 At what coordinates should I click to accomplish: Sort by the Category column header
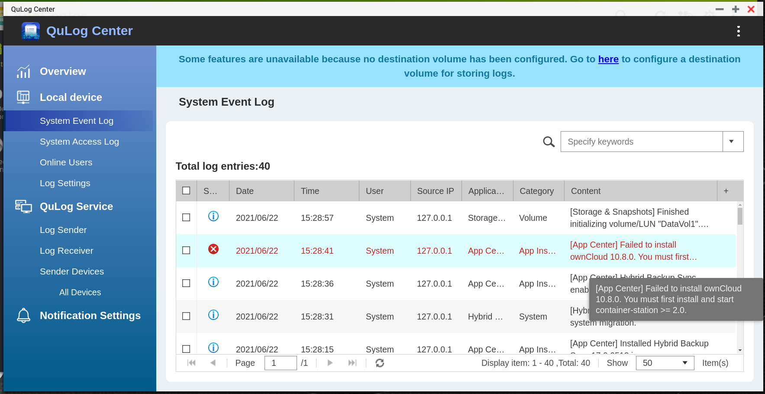[x=539, y=191]
